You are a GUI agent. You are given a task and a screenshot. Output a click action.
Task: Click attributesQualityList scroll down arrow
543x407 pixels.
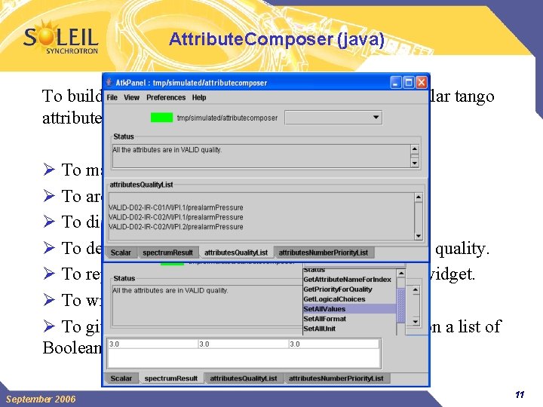click(419, 236)
